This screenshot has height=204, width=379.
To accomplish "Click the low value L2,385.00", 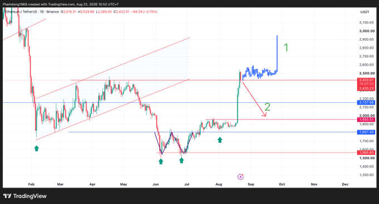I will click(x=104, y=12).
